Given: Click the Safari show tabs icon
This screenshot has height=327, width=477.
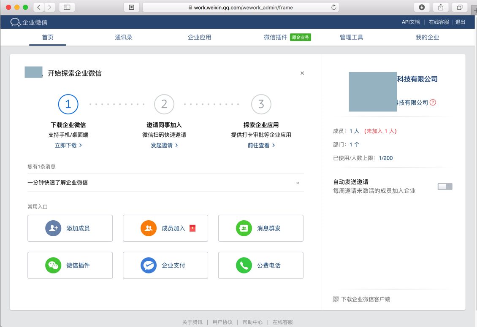Looking at the screenshot, I should (460, 7).
